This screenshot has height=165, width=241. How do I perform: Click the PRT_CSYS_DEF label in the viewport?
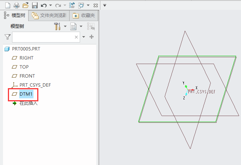202,92
